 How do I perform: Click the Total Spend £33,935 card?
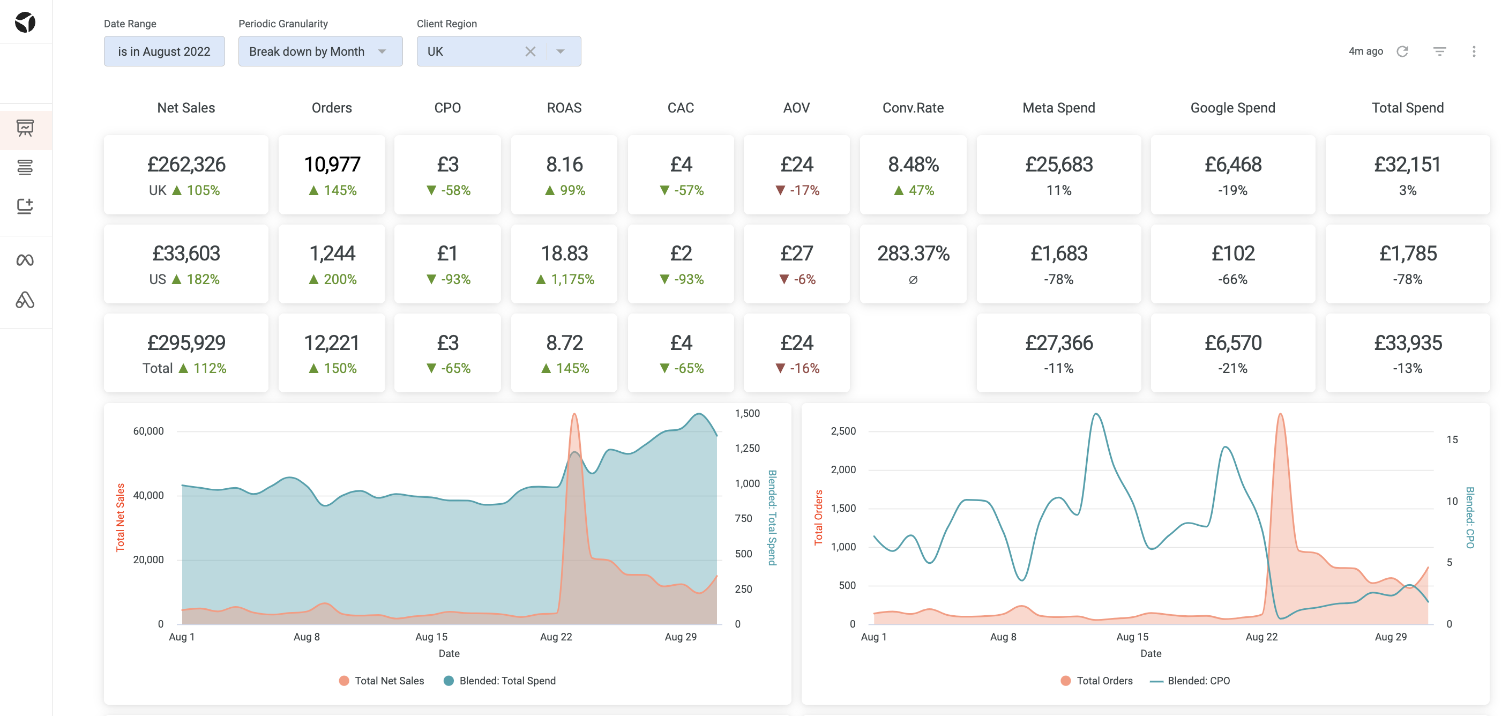[1408, 353]
